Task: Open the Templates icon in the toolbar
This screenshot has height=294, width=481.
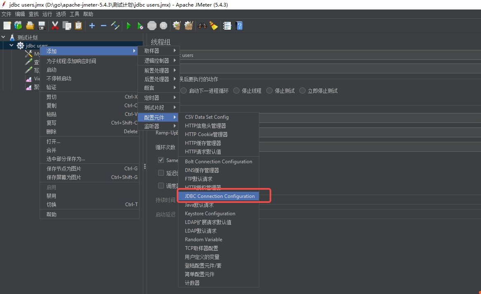Action: click(19, 26)
